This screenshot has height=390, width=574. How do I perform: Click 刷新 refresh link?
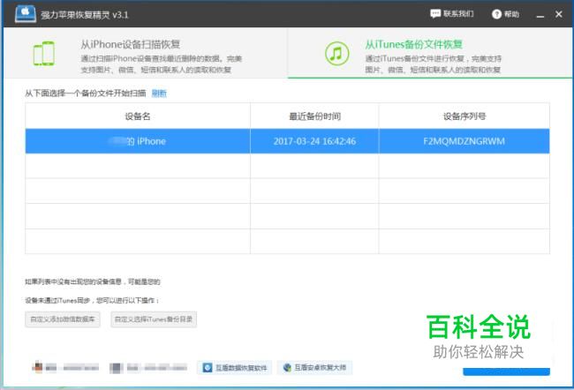tap(159, 94)
